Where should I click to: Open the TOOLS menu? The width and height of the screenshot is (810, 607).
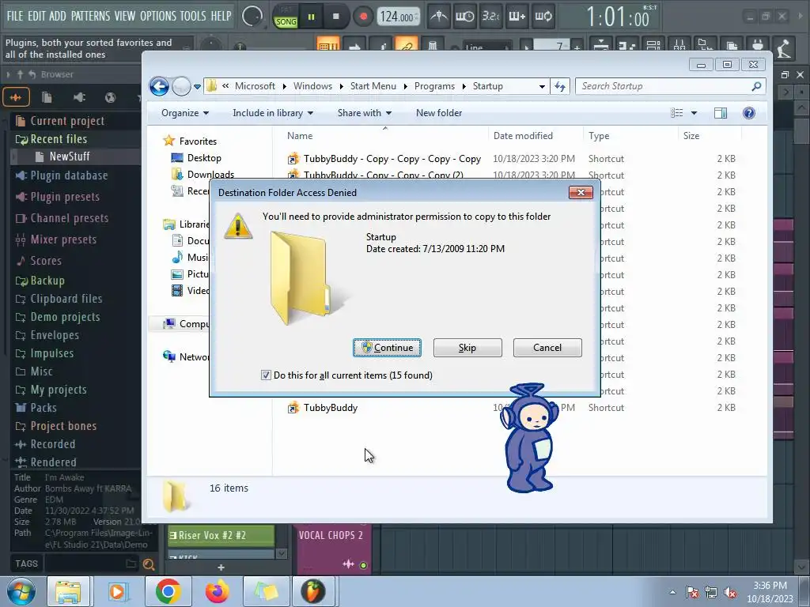point(193,16)
